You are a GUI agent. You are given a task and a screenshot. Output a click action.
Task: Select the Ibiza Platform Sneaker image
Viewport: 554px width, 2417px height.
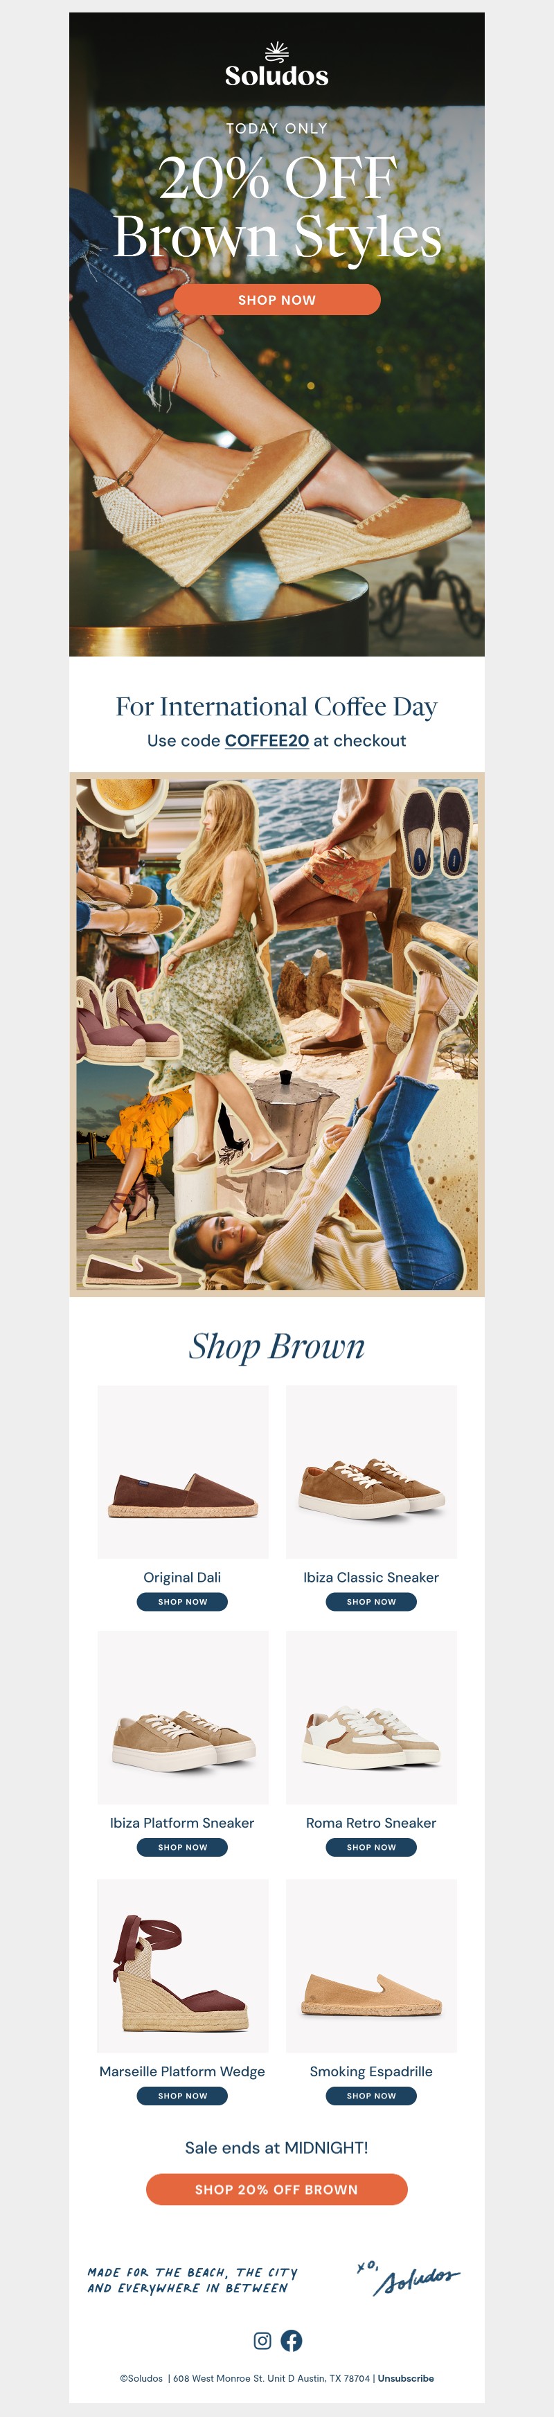[183, 1717]
